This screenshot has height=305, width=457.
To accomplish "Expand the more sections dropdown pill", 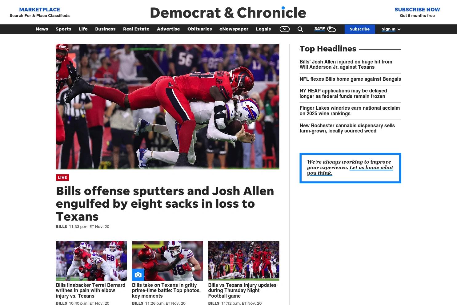I will (x=285, y=29).
